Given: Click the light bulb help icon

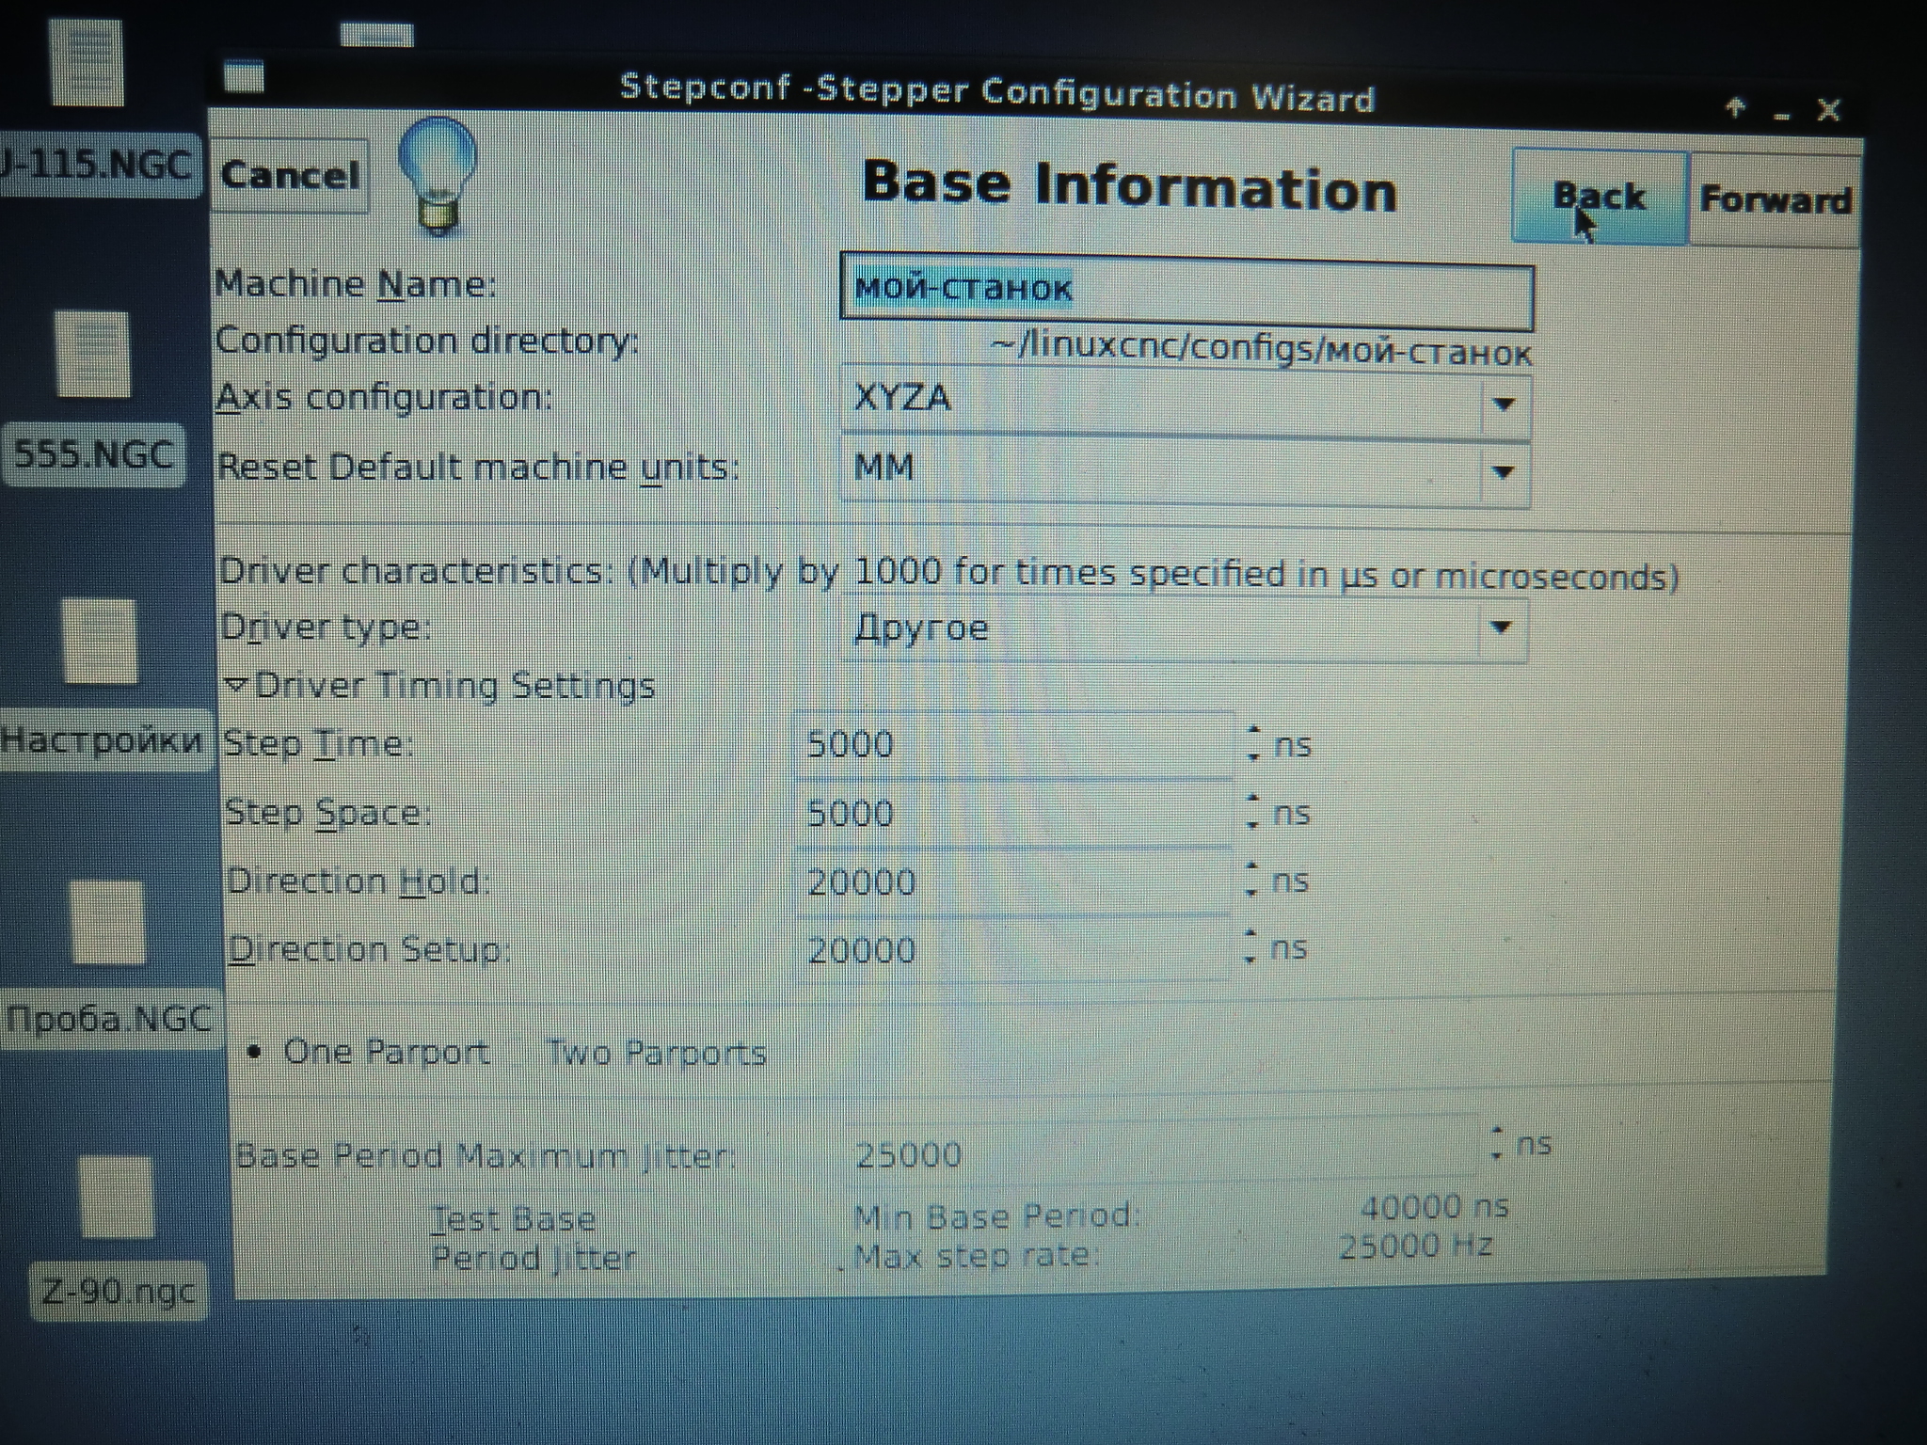Looking at the screenshot, I should pyautogui.click(x=438, y=175).
